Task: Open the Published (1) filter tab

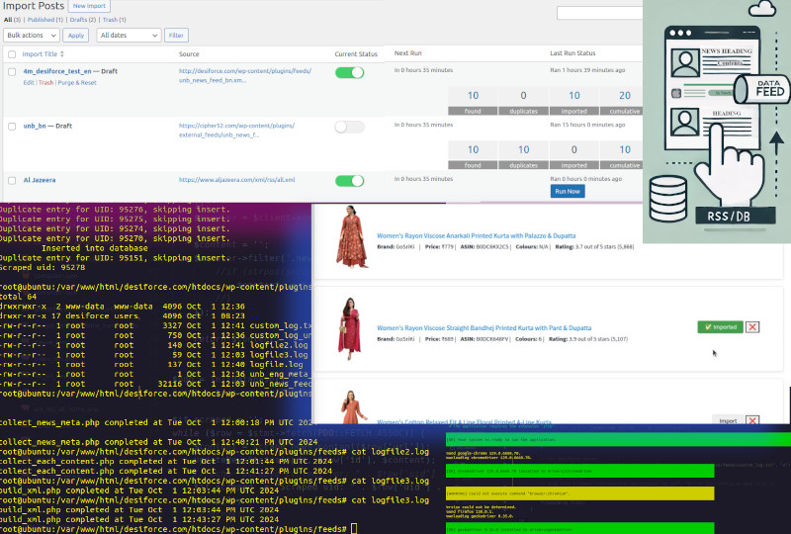Action: [x=42, y=20]
